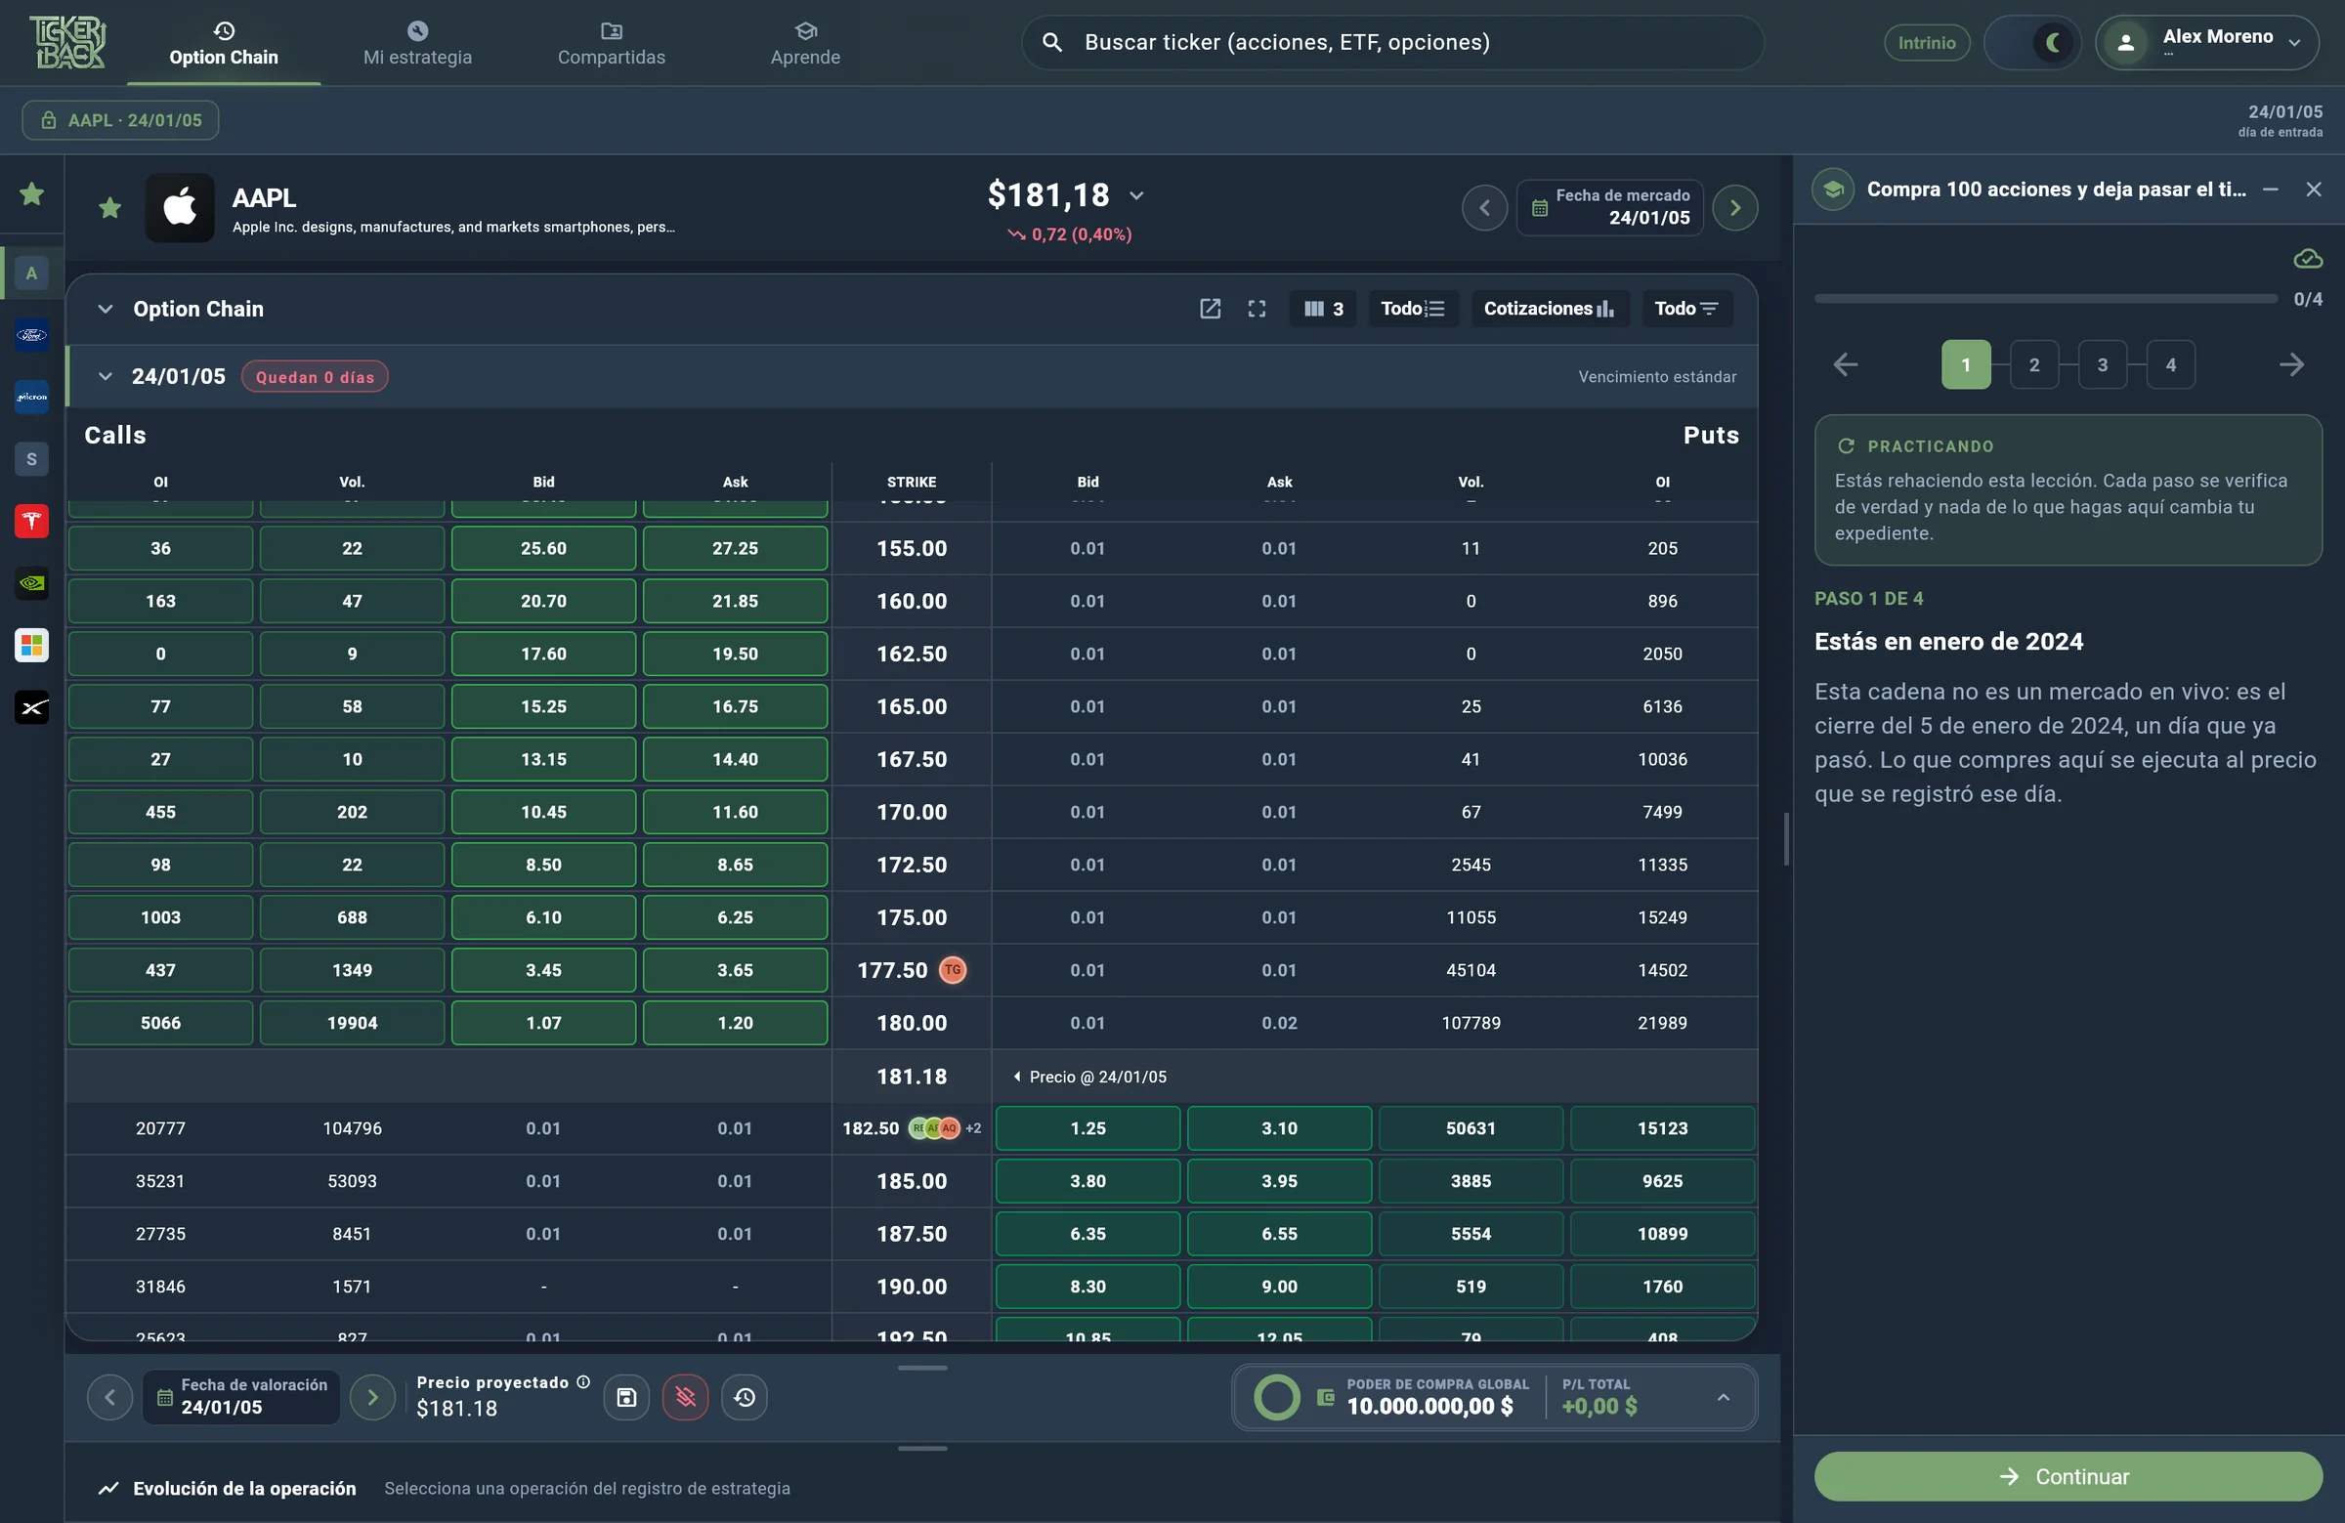Select the Nvidia ticker icon in sidebar

point(31,583)
